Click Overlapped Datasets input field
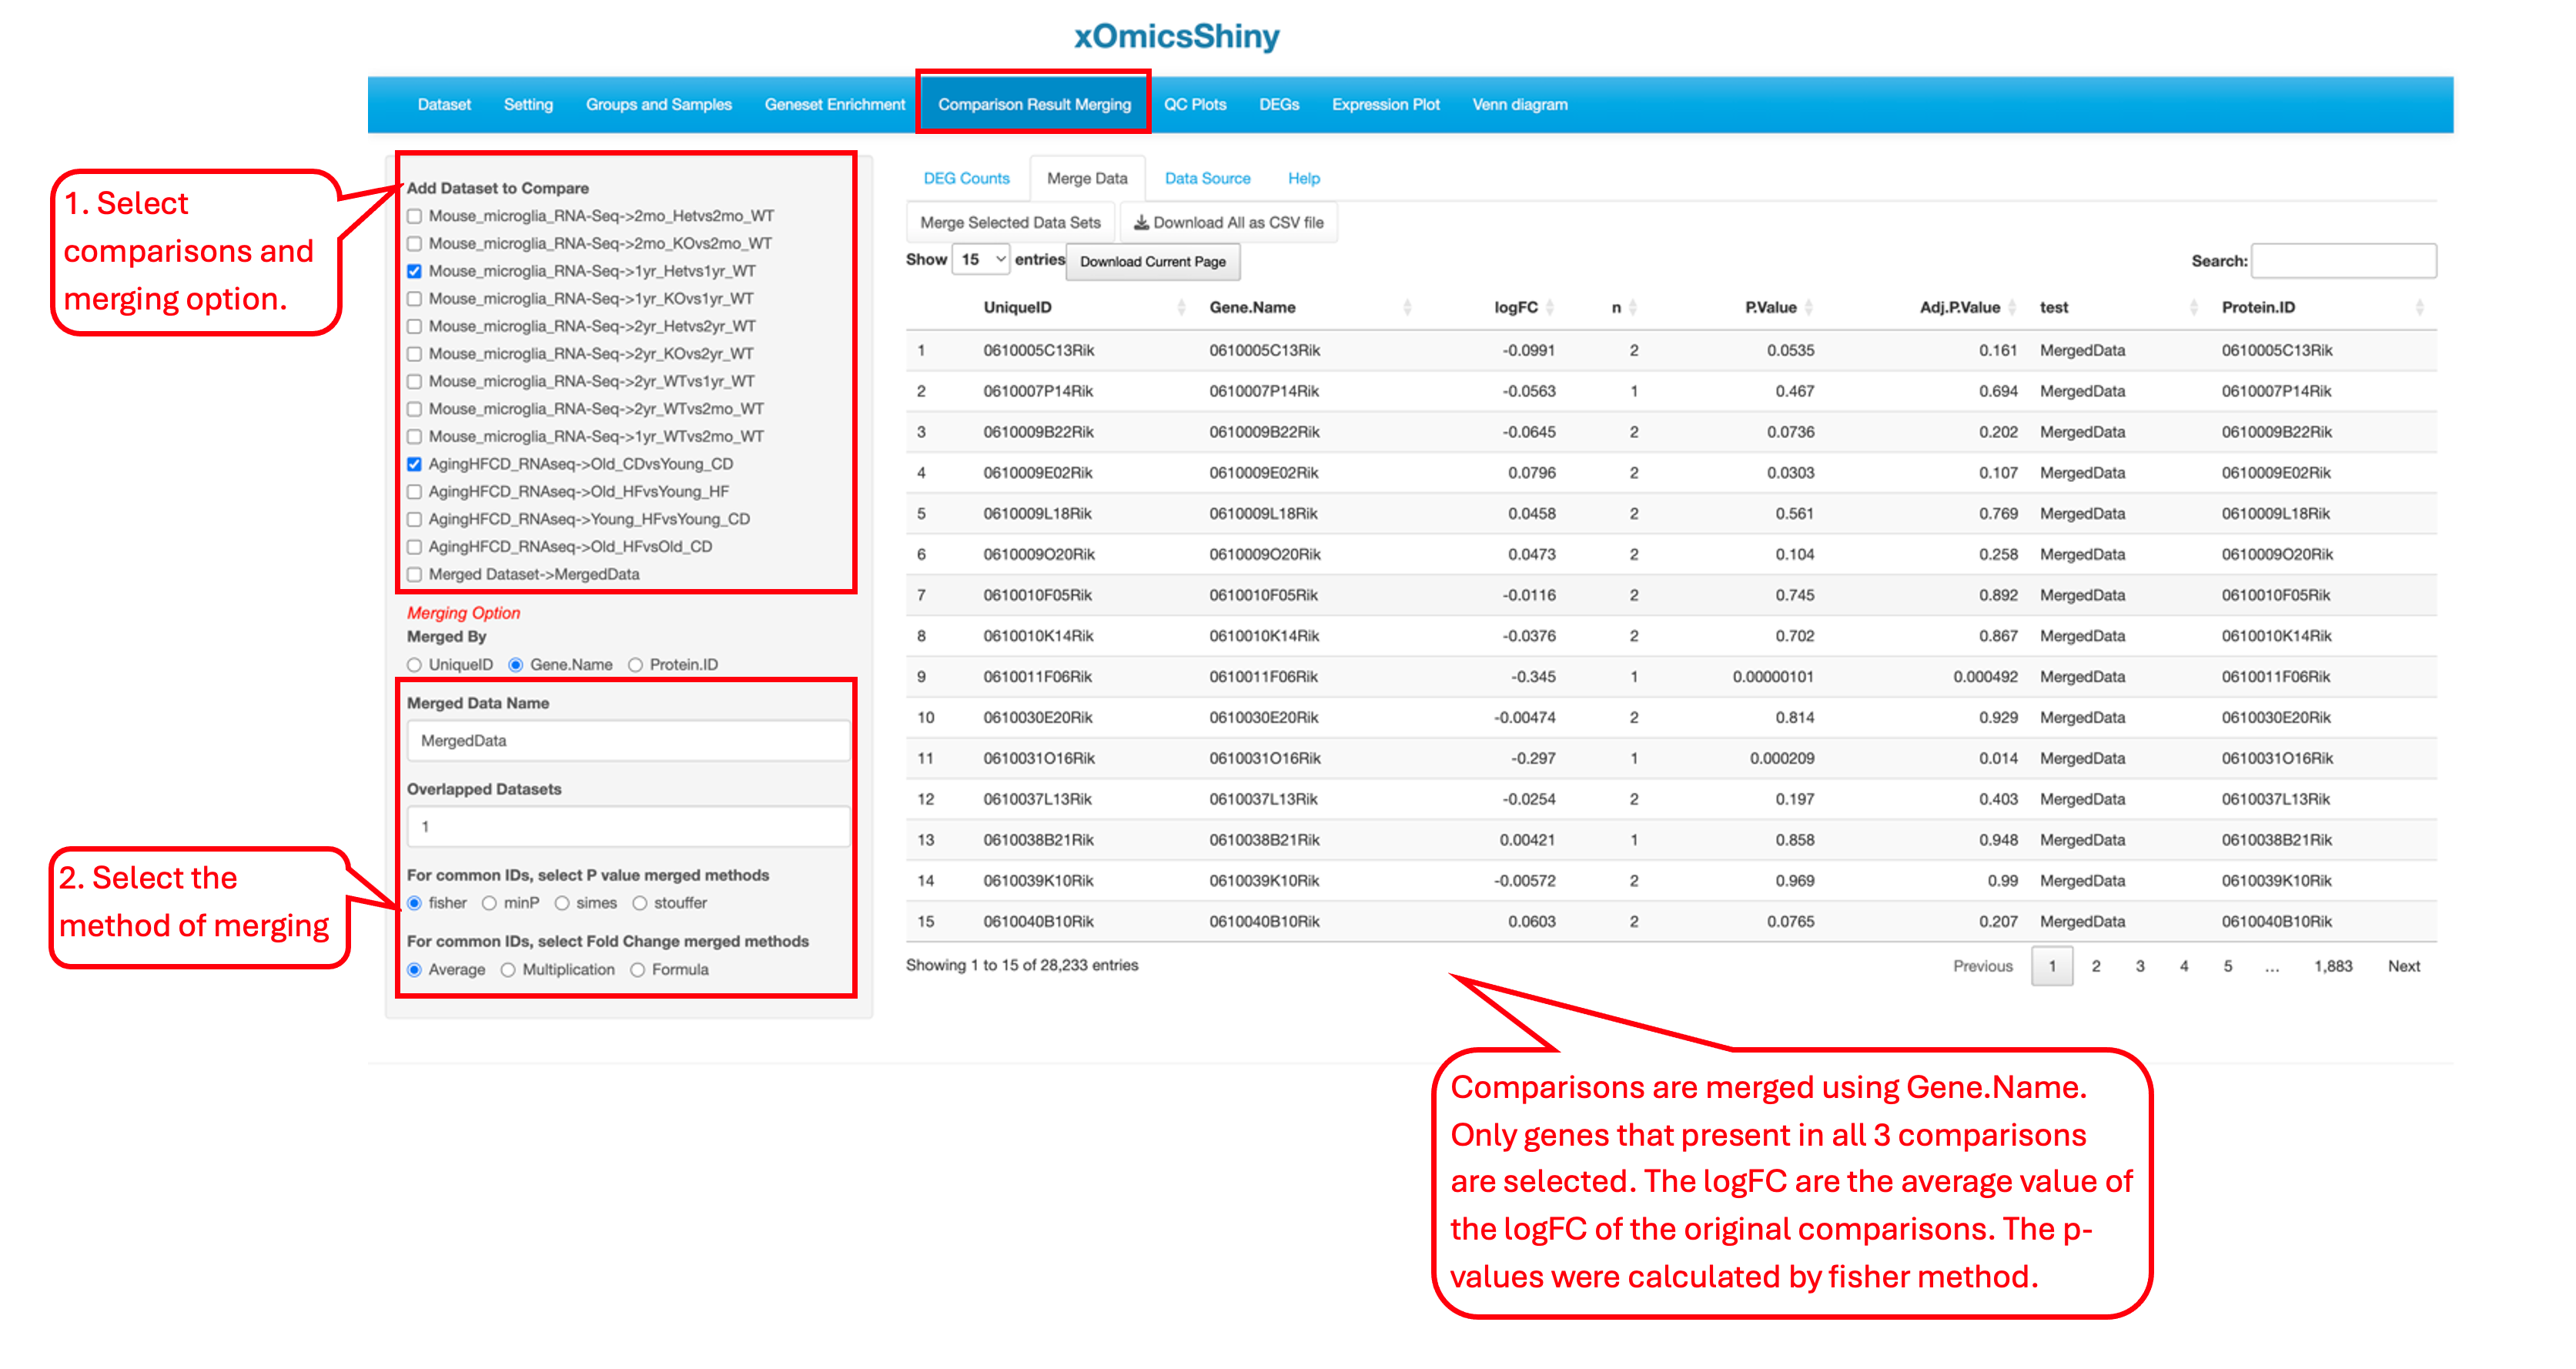Image resolution: width=2576 pixels, height=1369 pixels. pos(628,827)
